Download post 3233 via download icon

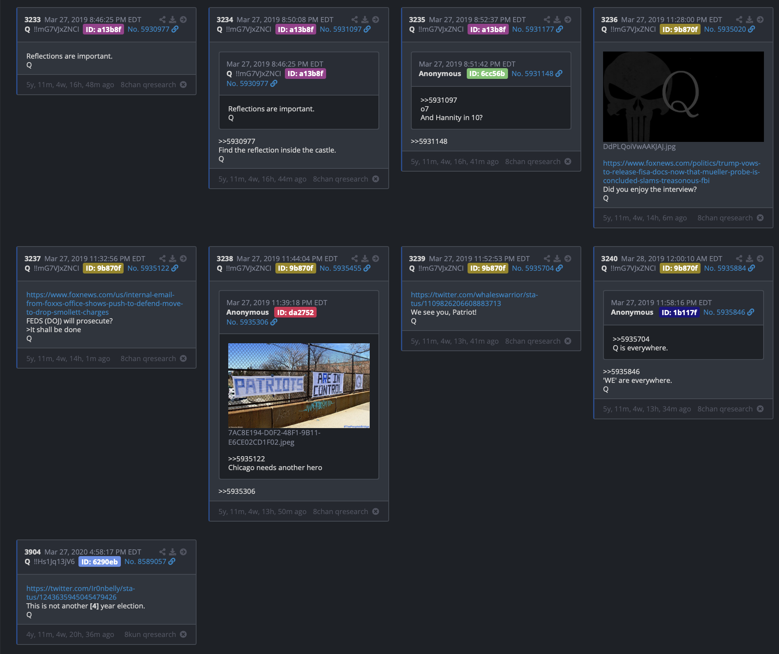(x=172, y=19)
